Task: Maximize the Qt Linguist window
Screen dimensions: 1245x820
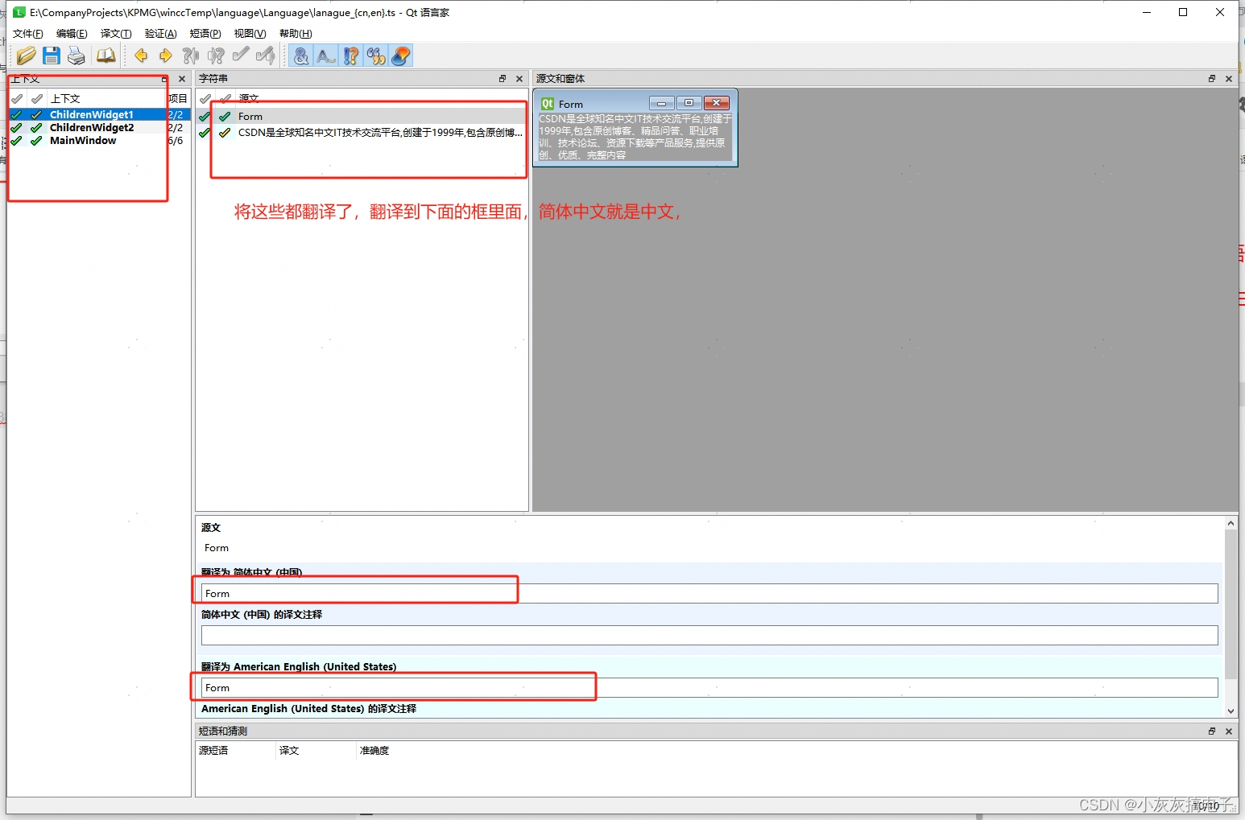Action: (1183, 12)
